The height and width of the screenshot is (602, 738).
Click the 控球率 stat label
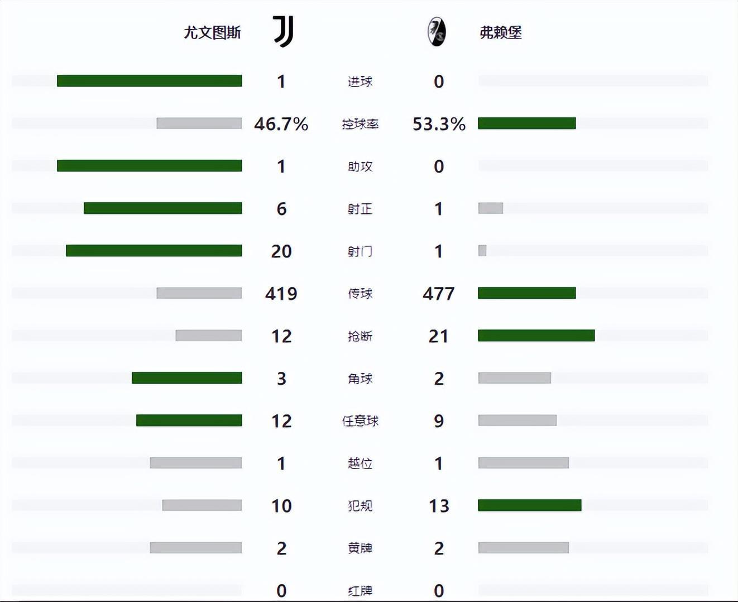pyautogui.click(x=360, y=124)
